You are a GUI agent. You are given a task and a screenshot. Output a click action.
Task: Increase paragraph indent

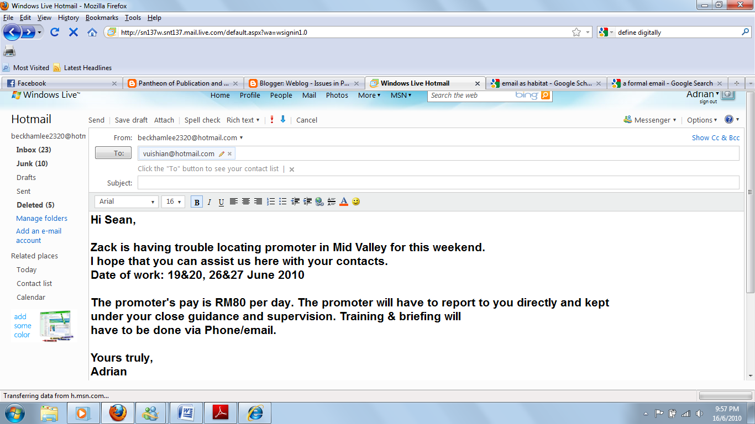[x=307, y=202]
